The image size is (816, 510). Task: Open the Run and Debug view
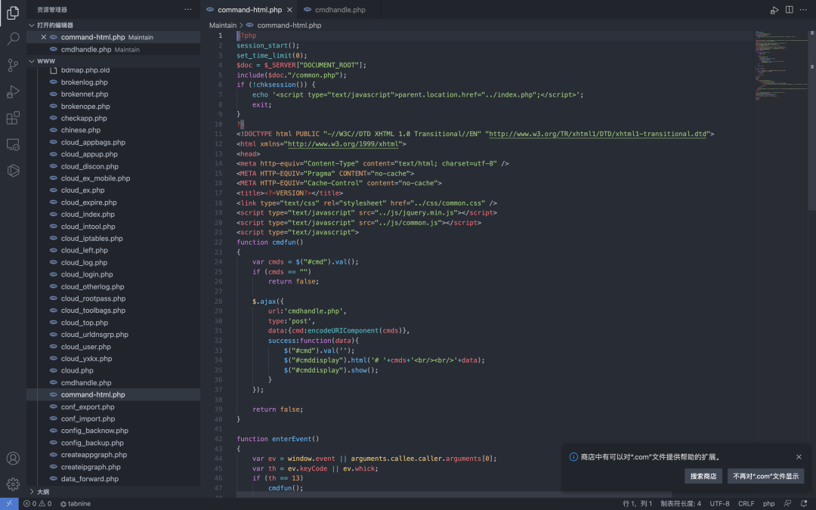coord(13,91)
